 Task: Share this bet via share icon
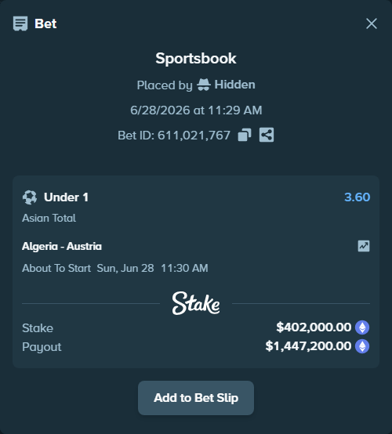(x=267, y=135)
